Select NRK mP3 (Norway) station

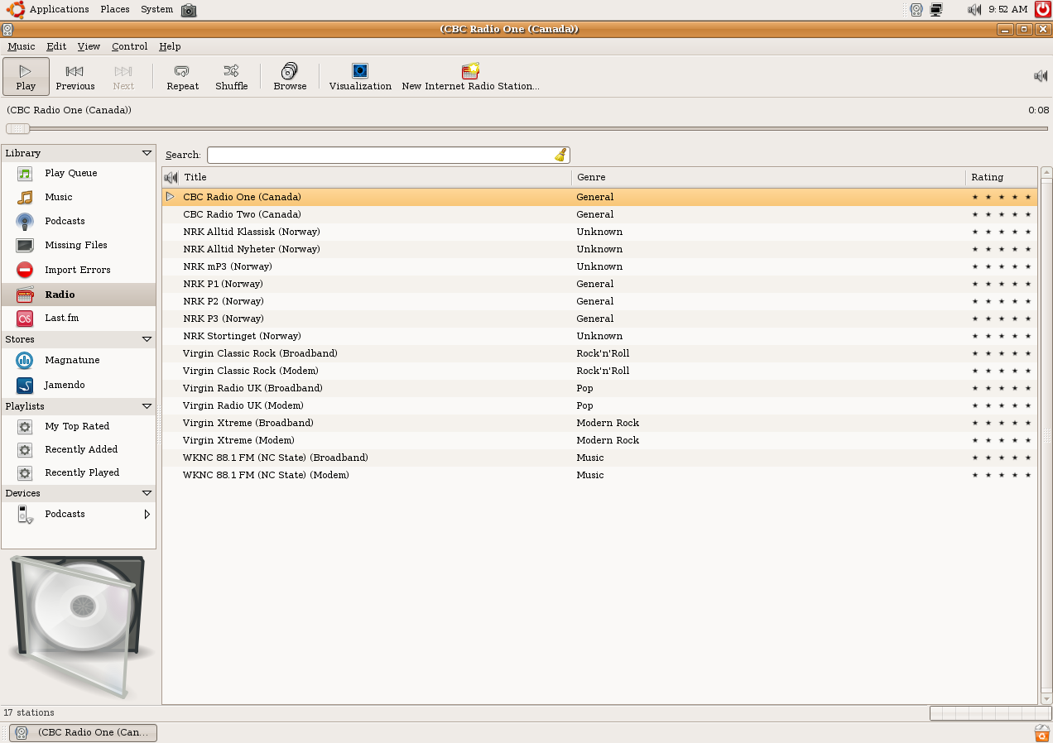pos(599,266)
